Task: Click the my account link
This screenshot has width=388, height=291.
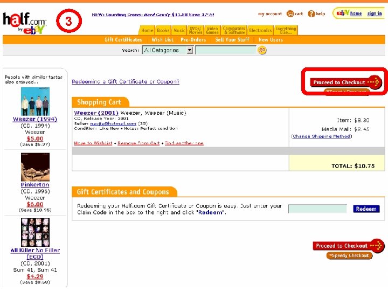Action: click(x=270, y=14)
